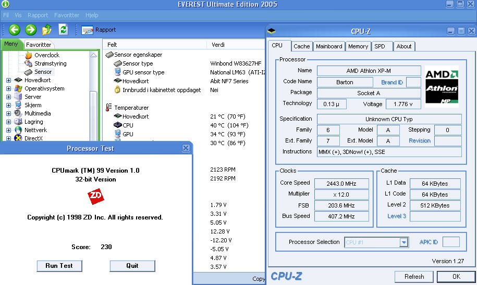477x285 pixels.
Task: Open the Rapport report tool
Action: [x=99, y=30]
